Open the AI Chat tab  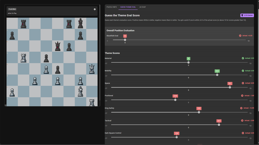click(x=142, y=7)
